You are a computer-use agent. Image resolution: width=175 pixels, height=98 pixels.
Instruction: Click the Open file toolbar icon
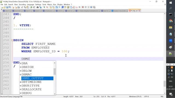point(4,7)
